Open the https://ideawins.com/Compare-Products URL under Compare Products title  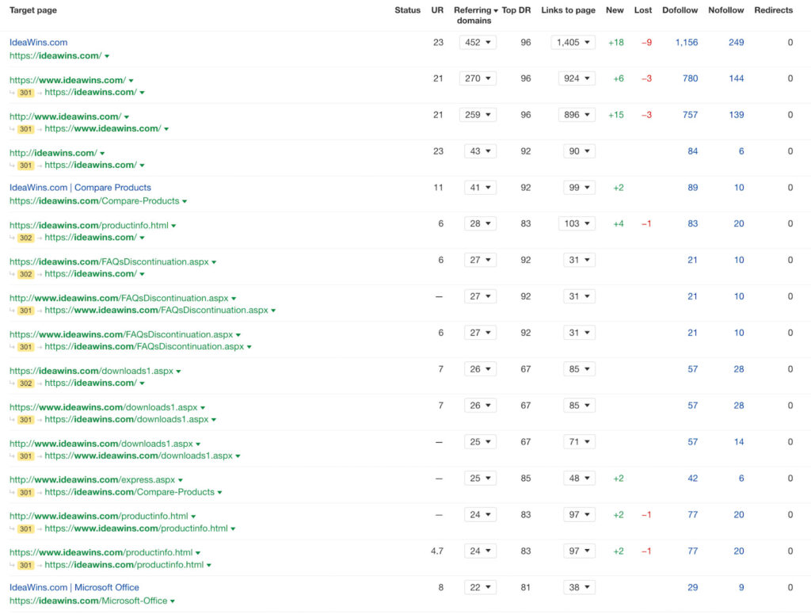(94, 200)
